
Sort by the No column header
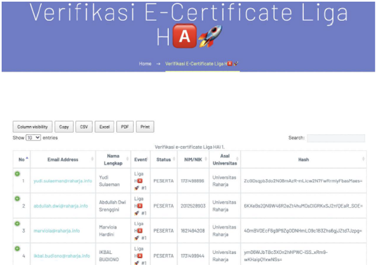[x=22, y=159]
